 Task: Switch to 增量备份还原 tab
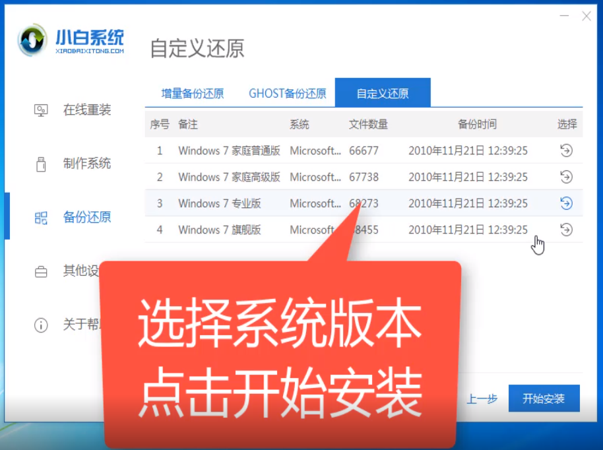tap(193, 93)
